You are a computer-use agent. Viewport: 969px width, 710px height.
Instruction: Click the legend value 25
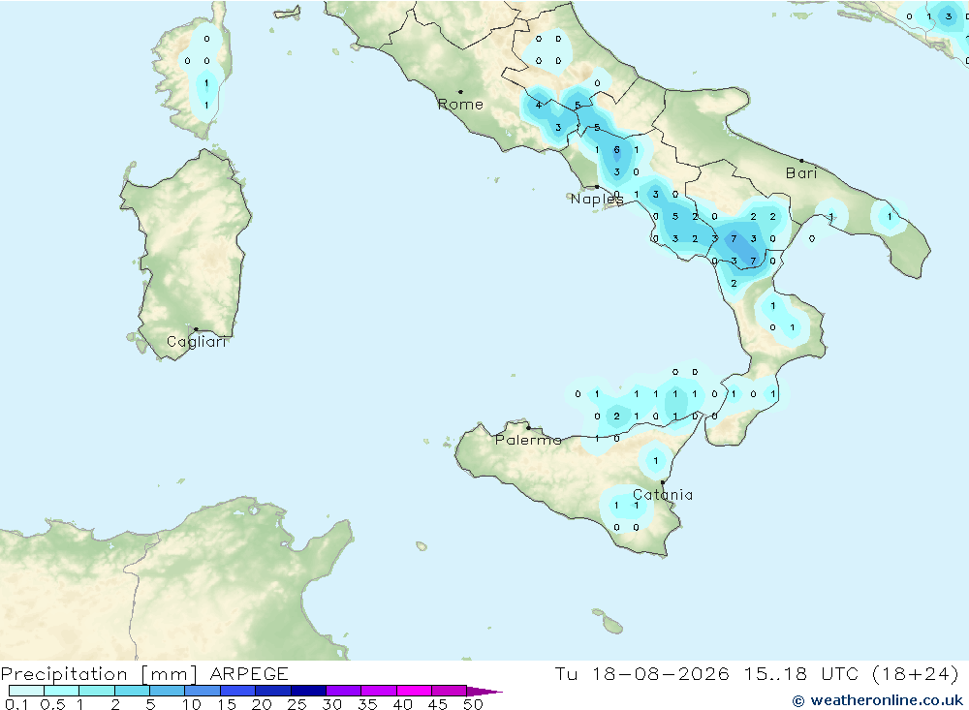click(x=297, y=704)
